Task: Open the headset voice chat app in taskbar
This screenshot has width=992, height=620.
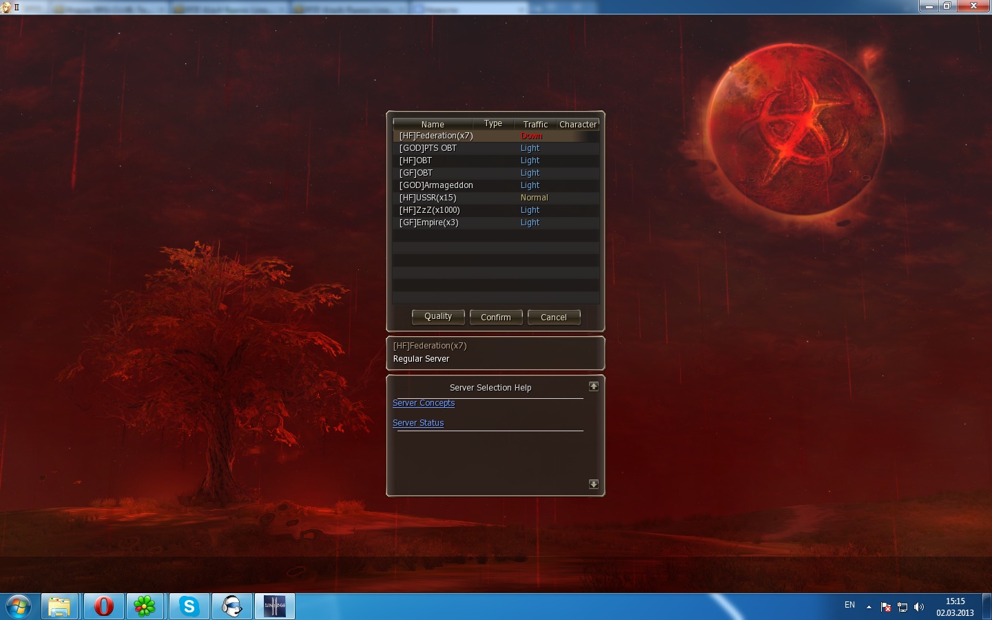Action: coord(231,607)
